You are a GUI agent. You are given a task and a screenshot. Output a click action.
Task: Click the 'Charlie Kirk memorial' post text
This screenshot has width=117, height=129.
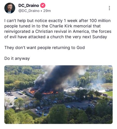(x=71, y=26)
